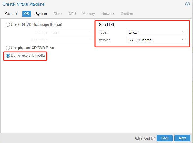Image resolution: width=193 pixels, height=143 pixels.
Task: Open the Confirm tab
Action: pyautogui.click(x=127, y=14)
